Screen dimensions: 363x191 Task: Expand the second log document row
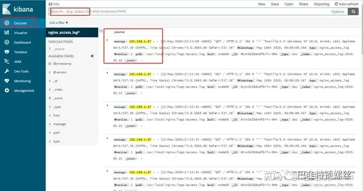[107, 73]
